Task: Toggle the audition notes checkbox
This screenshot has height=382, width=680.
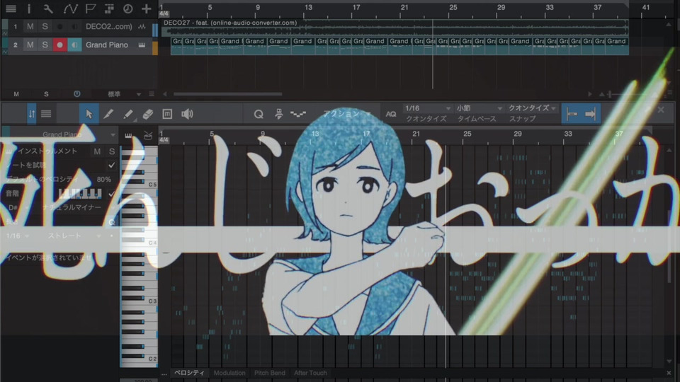Action: tap(111, 165)
